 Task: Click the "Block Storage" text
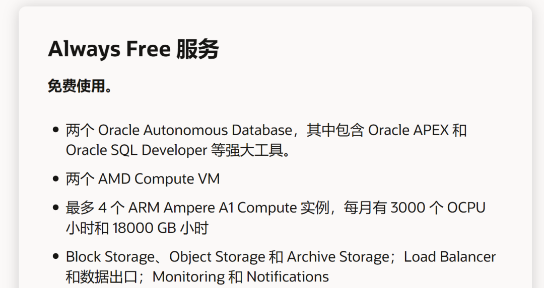tap(110, 257)
